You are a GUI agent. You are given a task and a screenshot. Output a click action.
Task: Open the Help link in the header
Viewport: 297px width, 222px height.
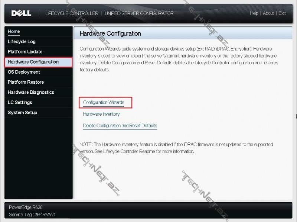254,13
